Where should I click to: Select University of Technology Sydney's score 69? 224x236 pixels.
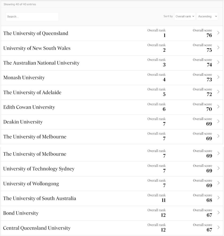click(209, 171)
